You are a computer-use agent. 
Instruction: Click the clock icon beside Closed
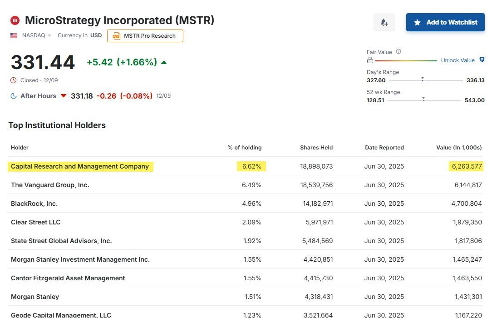pos(13,80)
